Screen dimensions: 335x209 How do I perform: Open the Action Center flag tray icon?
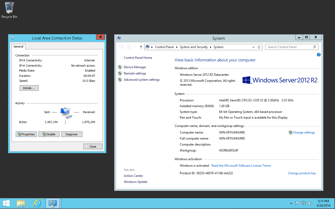(x=298, y=203)
